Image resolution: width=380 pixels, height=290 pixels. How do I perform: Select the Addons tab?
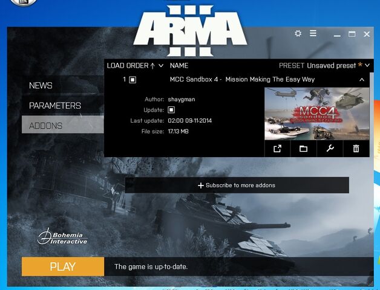click(x=63, y=124)
